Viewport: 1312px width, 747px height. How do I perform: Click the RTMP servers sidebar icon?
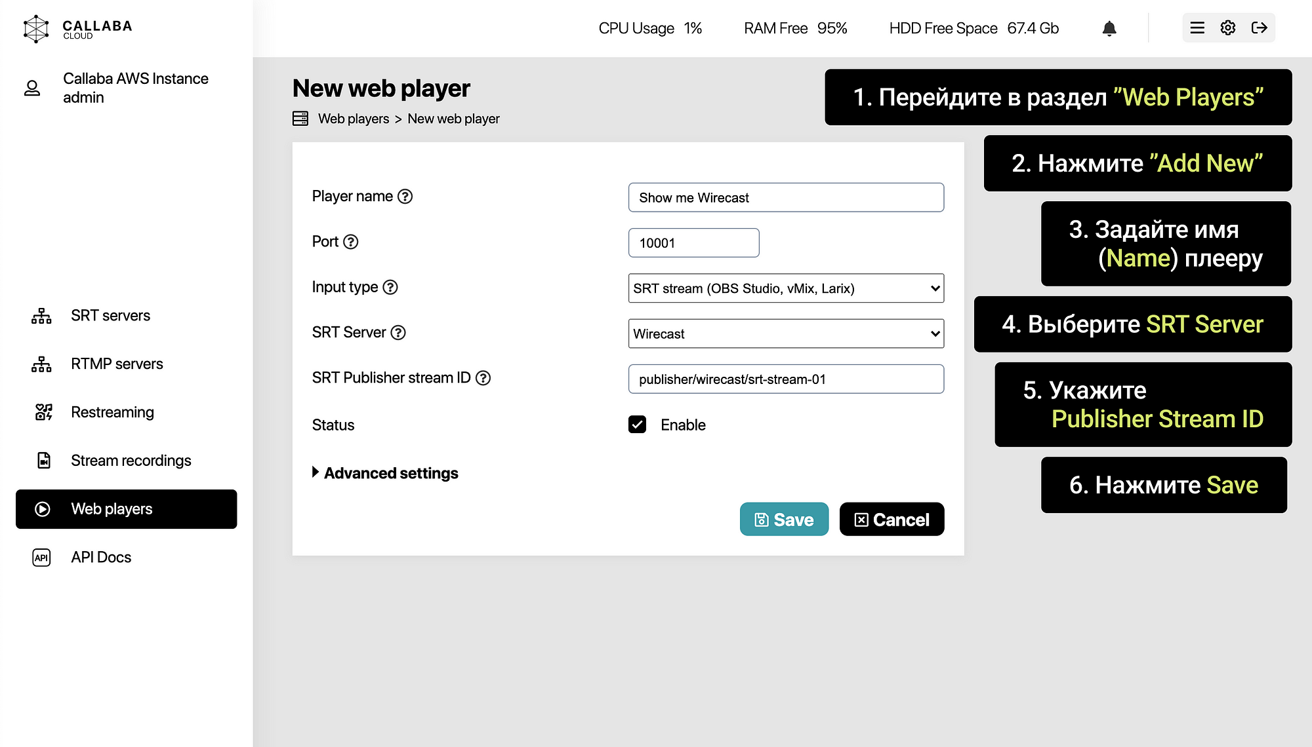(x=41, y=364)
